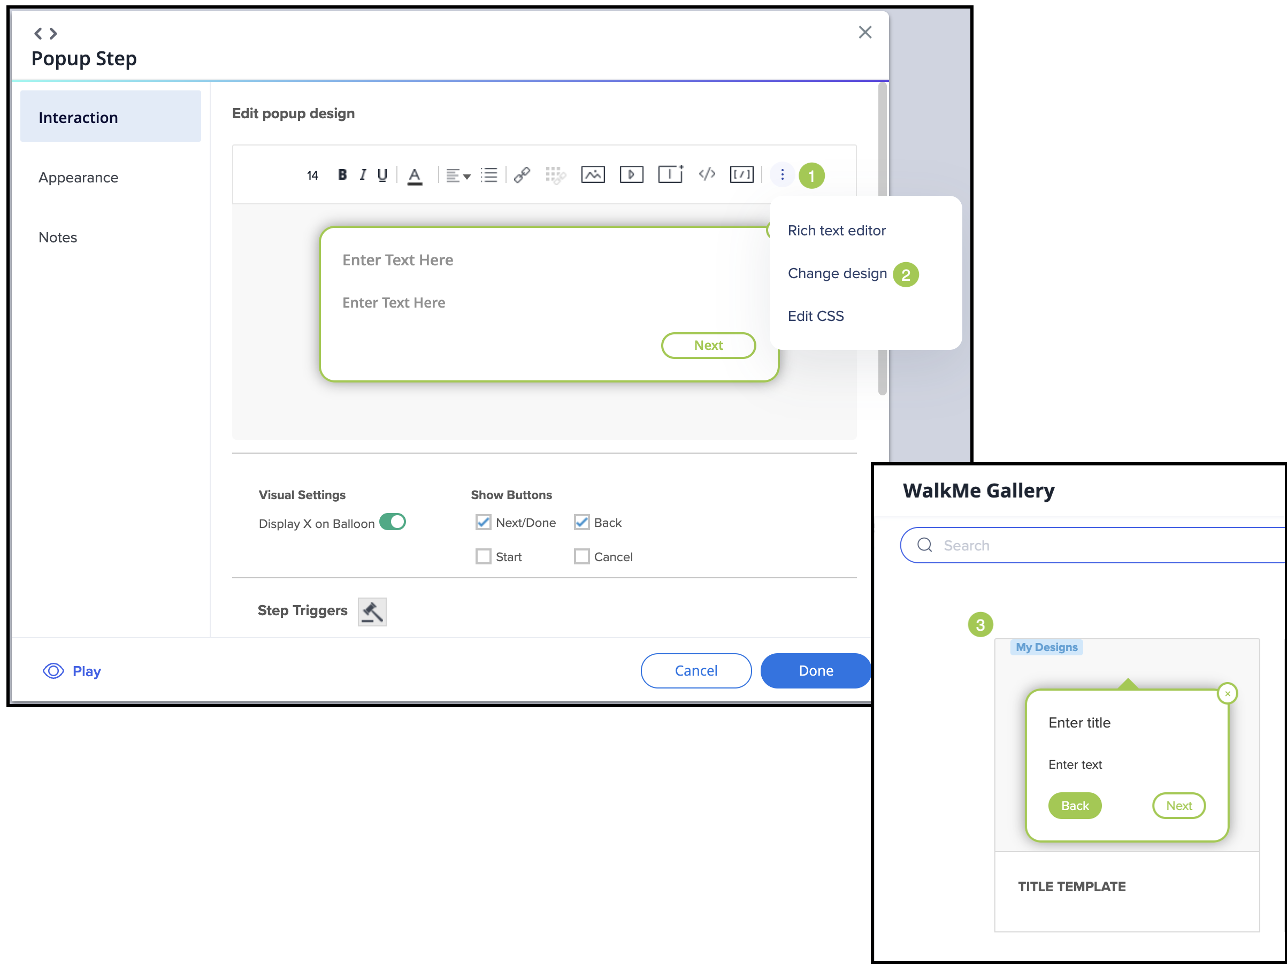Viewport: 1287px width, 964px height.
Task: Open the text color picker
Action: [x=414, y=175]
